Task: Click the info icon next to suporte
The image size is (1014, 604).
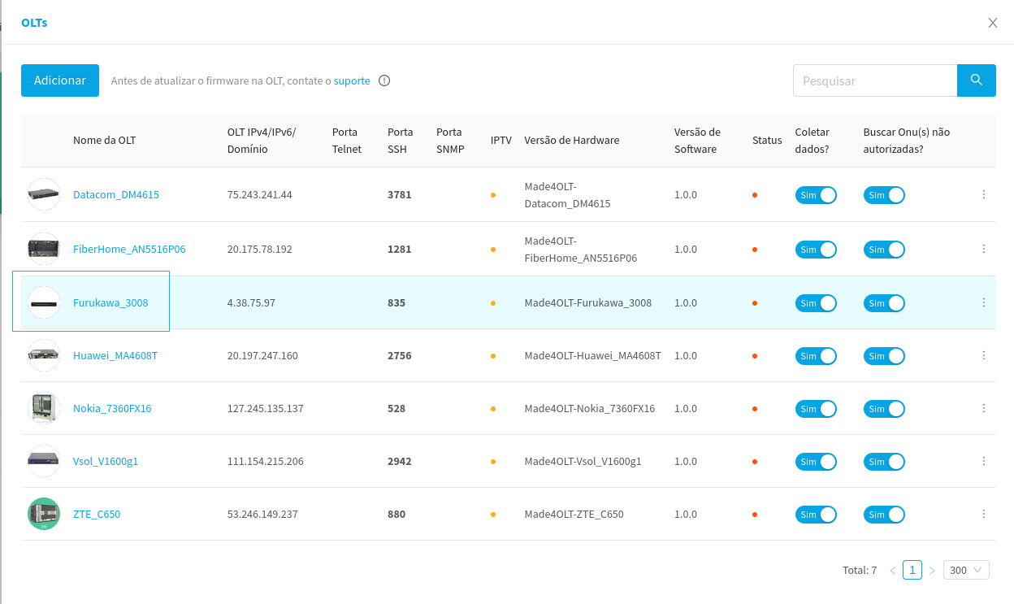Action: coord(384,80)
